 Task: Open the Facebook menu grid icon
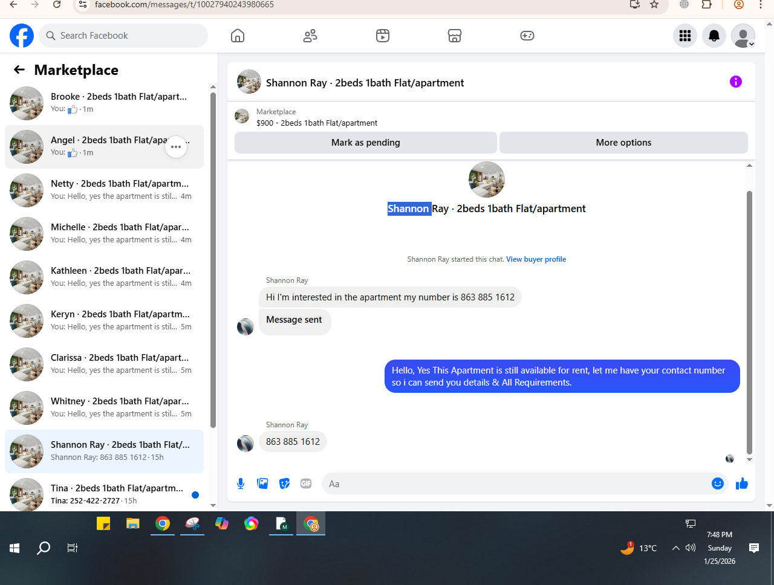click(x=685, y=36)
